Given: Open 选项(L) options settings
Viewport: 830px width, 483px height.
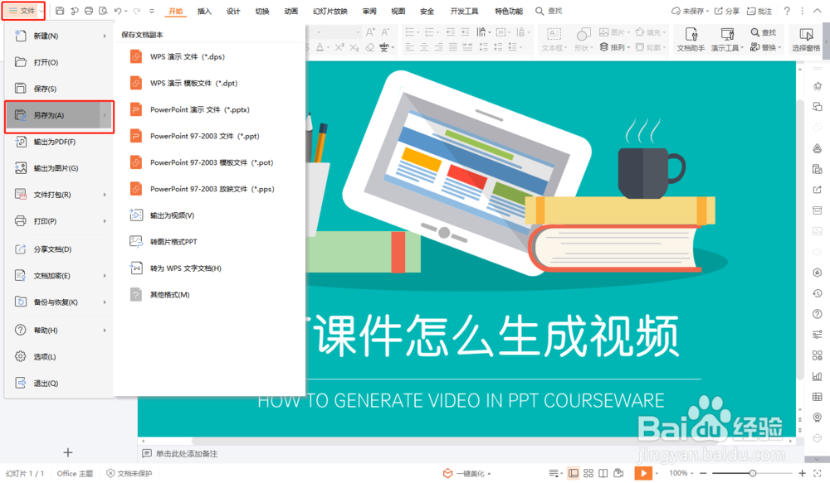Looking at the screenshot, I should coord(59,356).
